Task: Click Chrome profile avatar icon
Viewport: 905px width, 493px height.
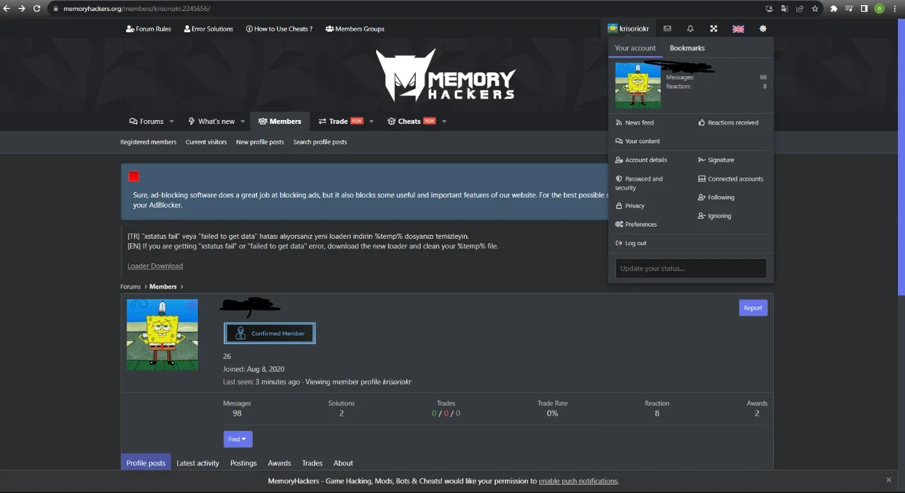Action: click(x=880, y=8)
